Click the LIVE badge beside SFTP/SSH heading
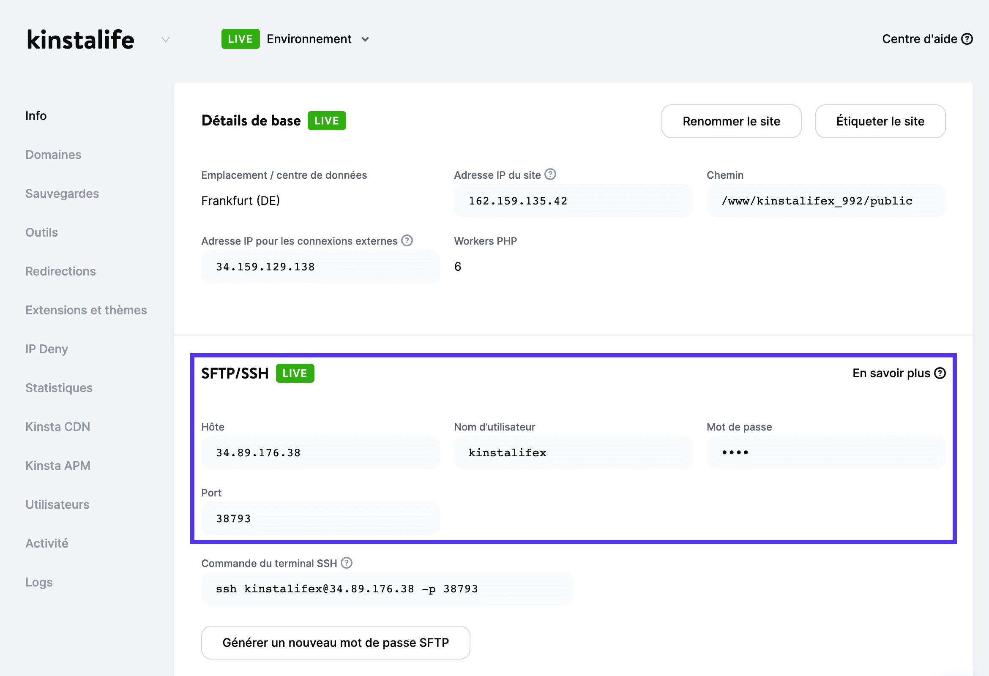 click(x=295, y=373)
